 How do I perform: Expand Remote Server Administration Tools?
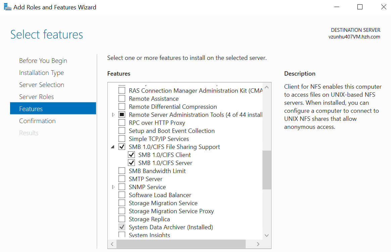click(113, 114)
